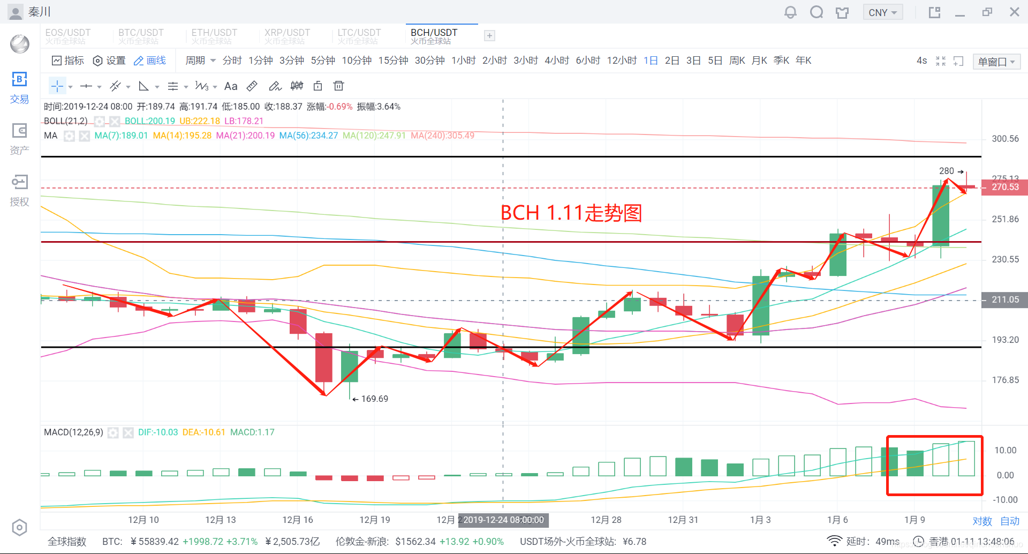The image size is (1028, 554).
Task: Expand Fibonacci tool dropdown arrow
Action: (186, 87)
